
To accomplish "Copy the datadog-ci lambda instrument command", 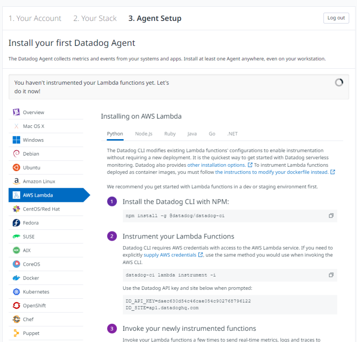I will (331, 275).
